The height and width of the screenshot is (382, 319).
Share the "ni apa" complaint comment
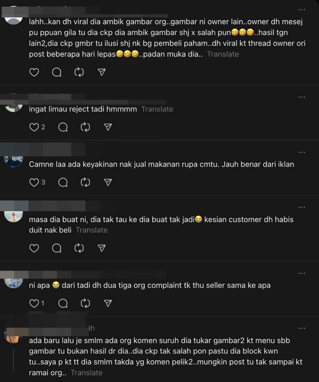coord(108,303)
